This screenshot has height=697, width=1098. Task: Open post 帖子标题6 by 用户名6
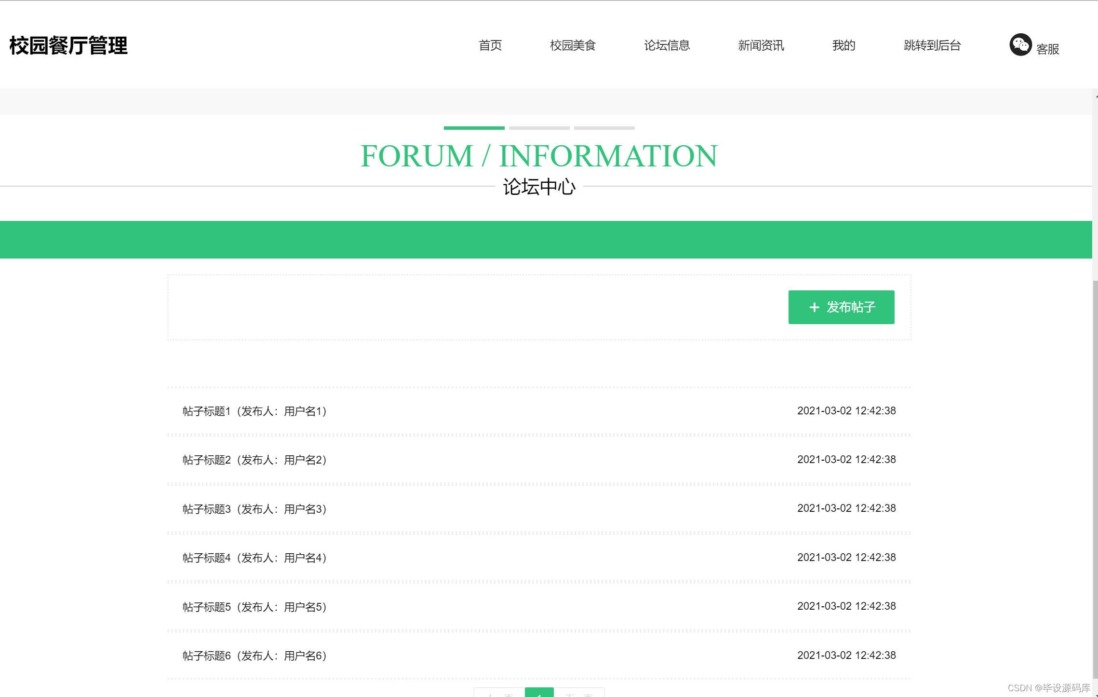254,656
